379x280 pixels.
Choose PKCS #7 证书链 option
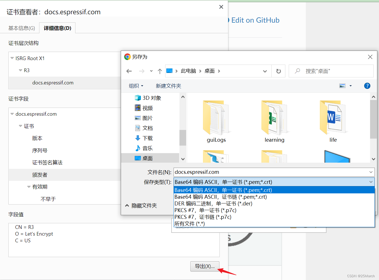click(x=274, y=217)
